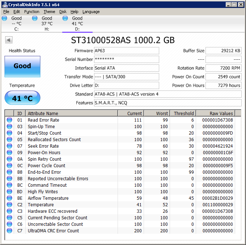The width and height of the screenshot is (246, 245).
Task: Click the Worst column header
Action: [x=157, y=113]
